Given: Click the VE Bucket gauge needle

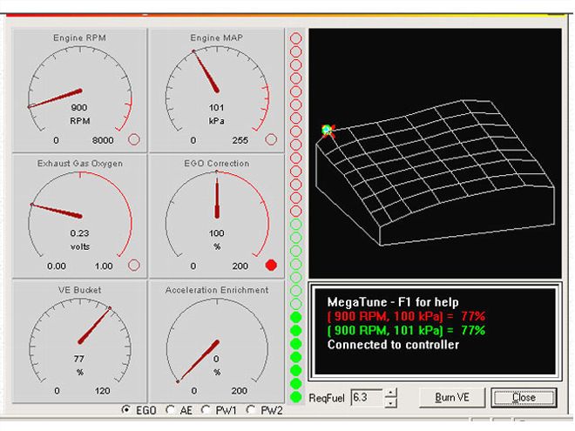Looking at the screenshot, I should tap(95, 326).
